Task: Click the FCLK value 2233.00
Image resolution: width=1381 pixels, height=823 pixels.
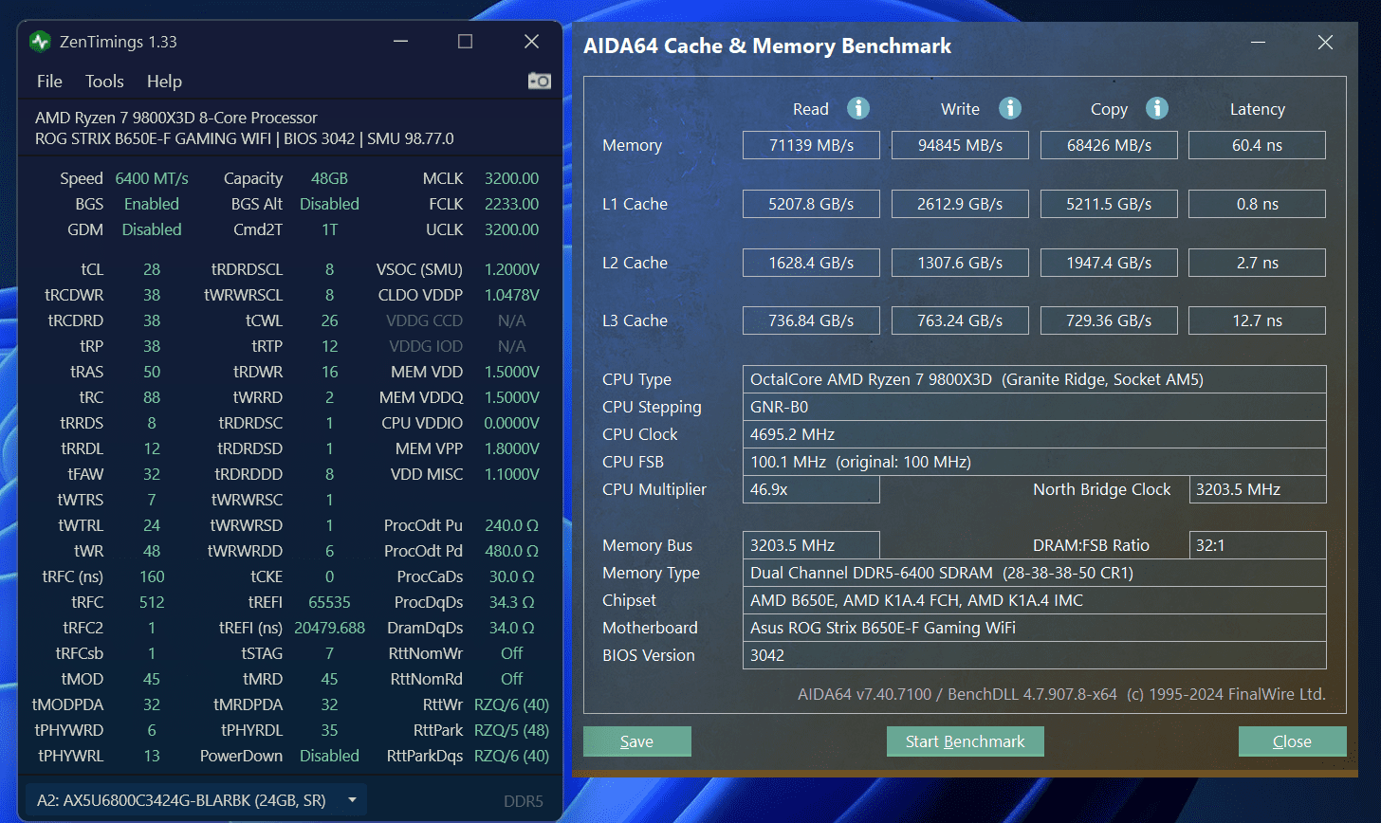Action: [x=511, y=204]
